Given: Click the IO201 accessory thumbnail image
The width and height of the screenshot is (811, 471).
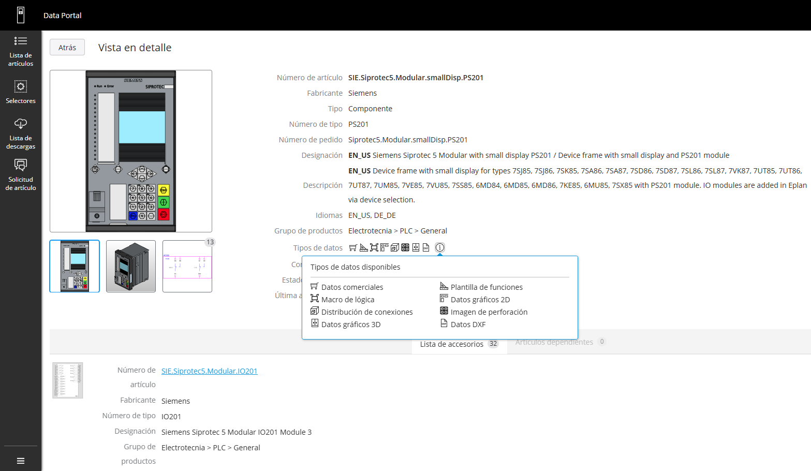Looking at the screenshot, I should (x=68, y=380).
